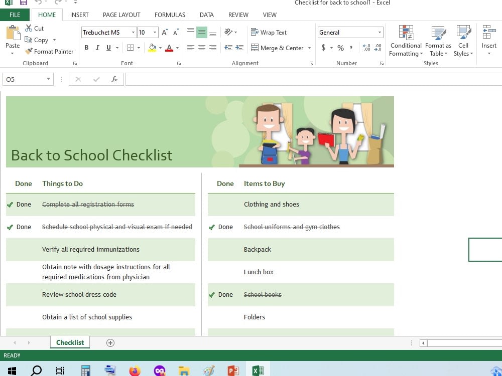502x376 pixels.
Task: Switch to the FORMULAS tab
Action: pyautogui.click(x=170, y=15)
